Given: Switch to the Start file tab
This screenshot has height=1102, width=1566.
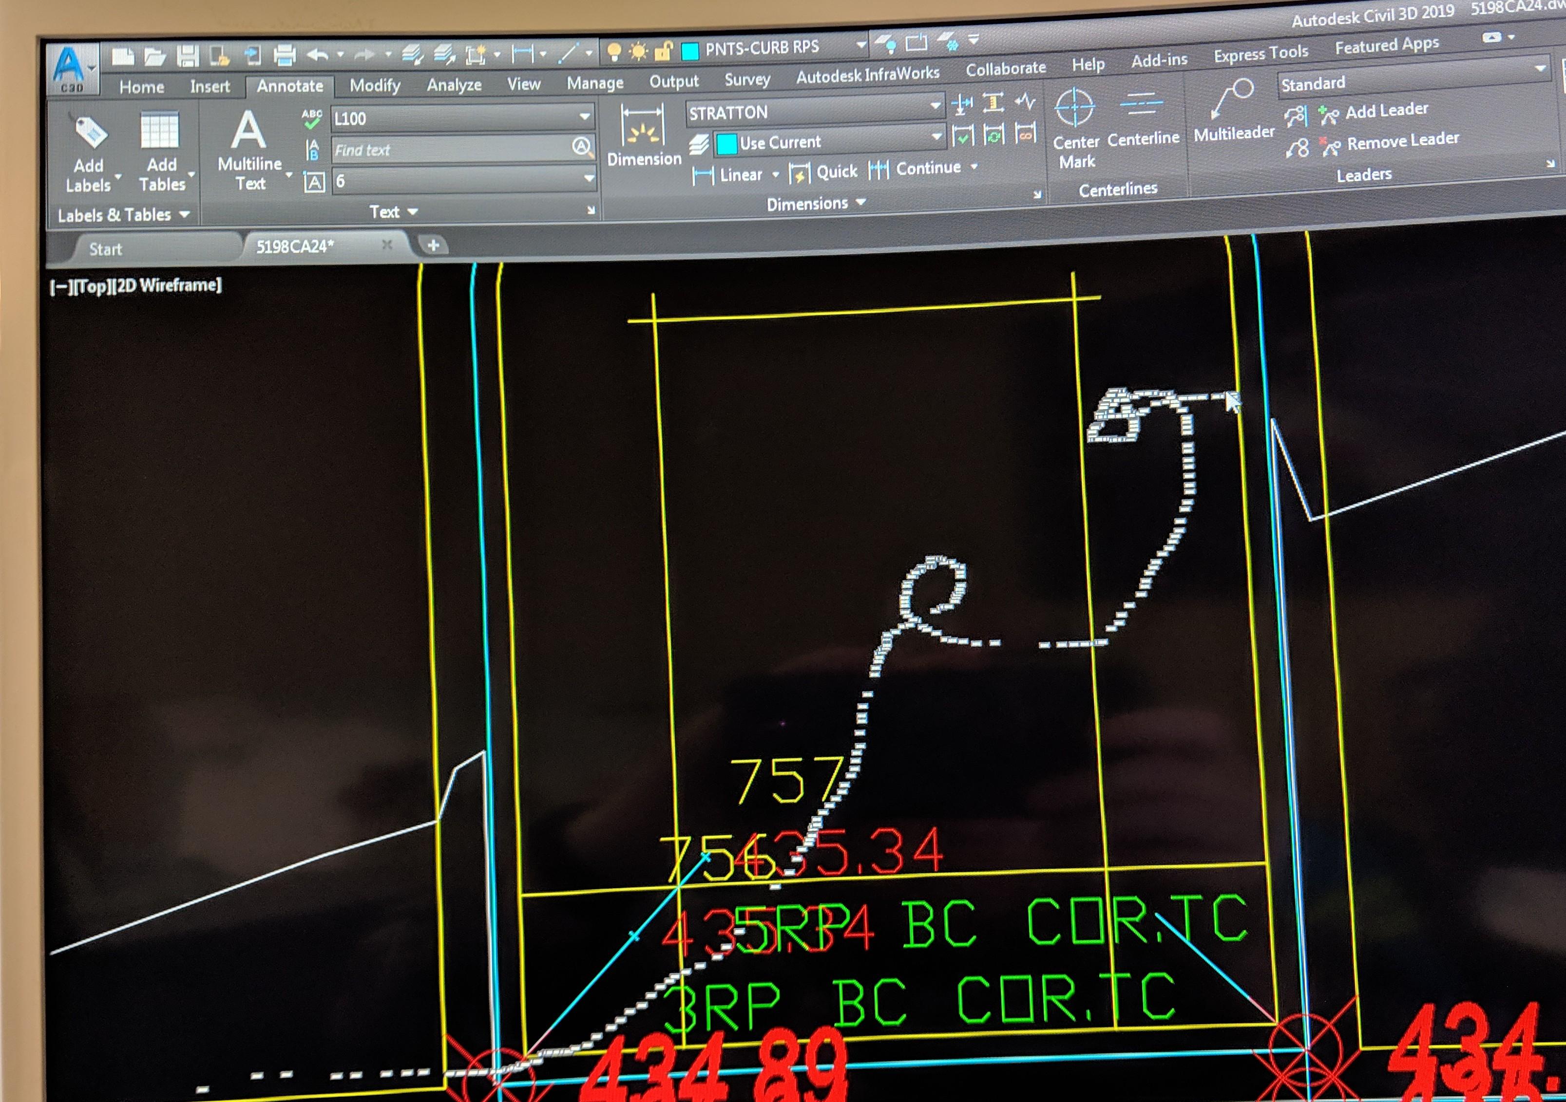Looking at the screenshot, I should pos(106,249).
